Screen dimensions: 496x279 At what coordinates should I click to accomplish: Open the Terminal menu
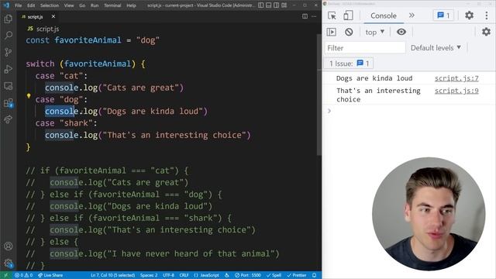(112, 5)
